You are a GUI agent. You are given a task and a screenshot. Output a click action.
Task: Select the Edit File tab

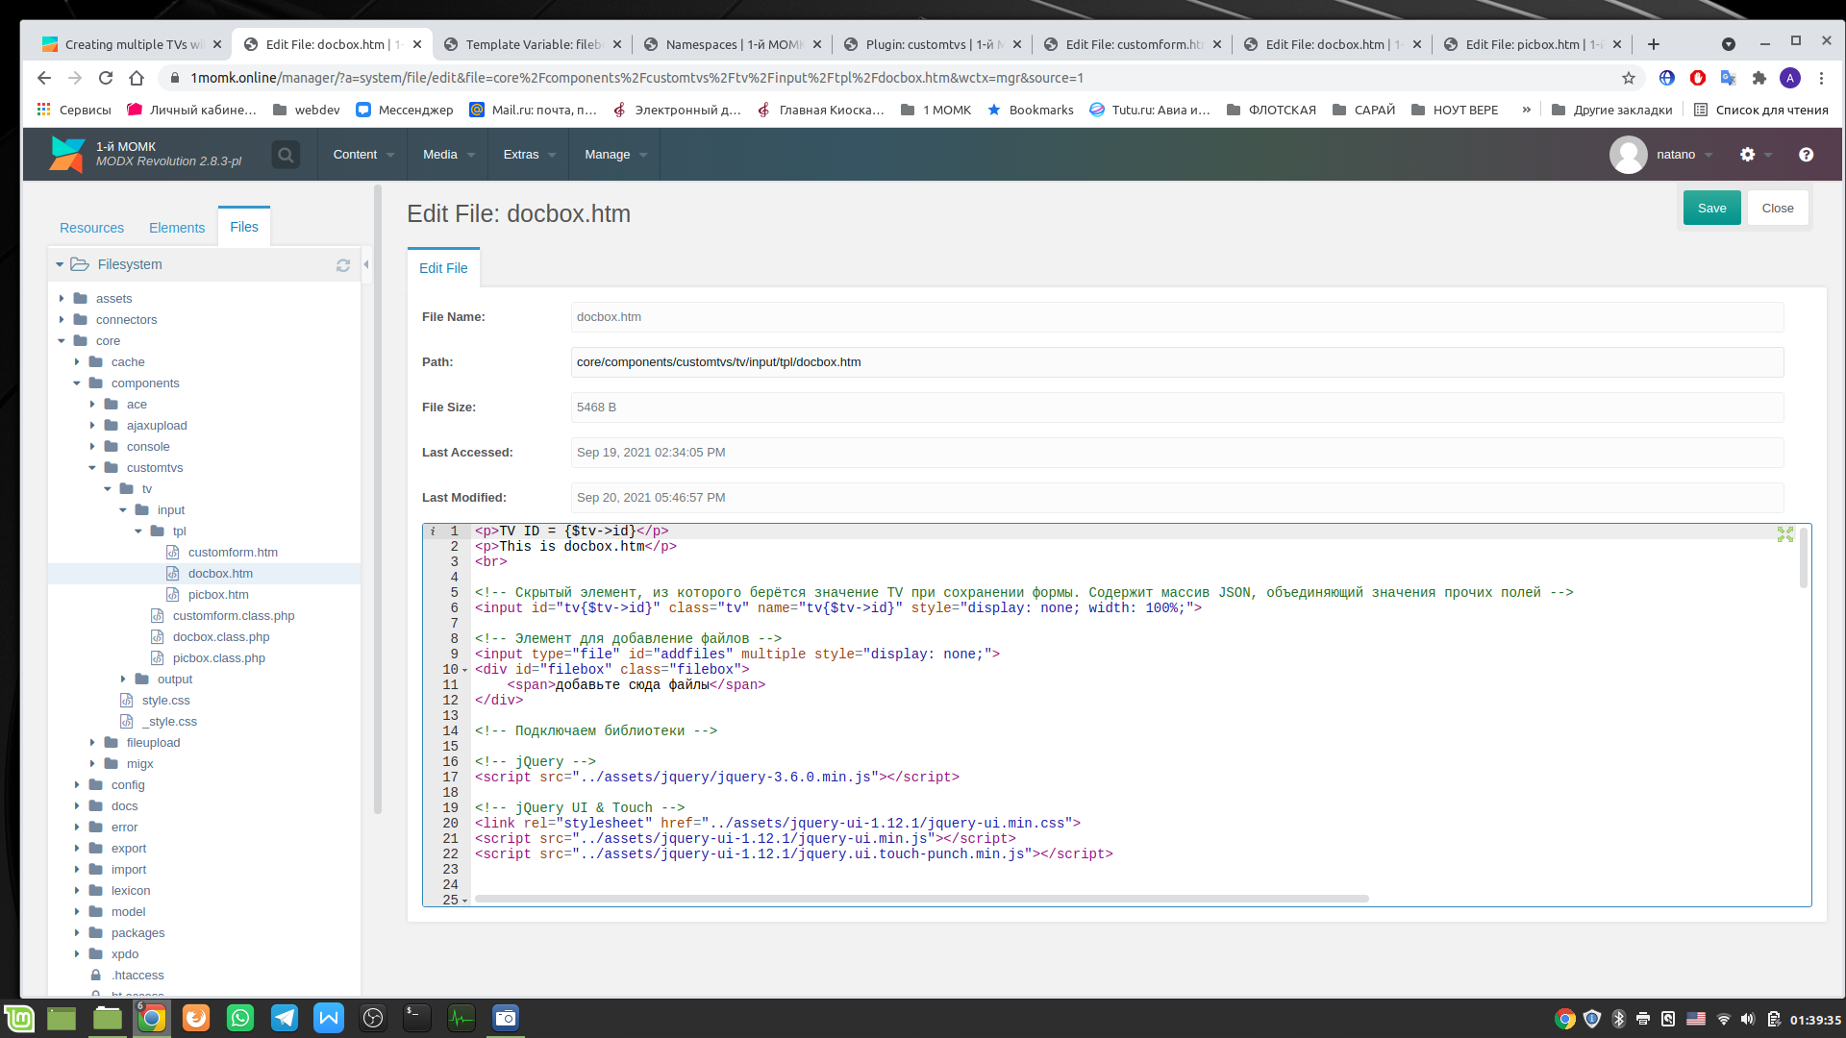443,268
